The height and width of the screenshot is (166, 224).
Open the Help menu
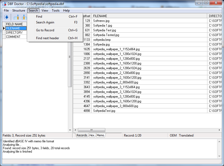pos(66,11)
